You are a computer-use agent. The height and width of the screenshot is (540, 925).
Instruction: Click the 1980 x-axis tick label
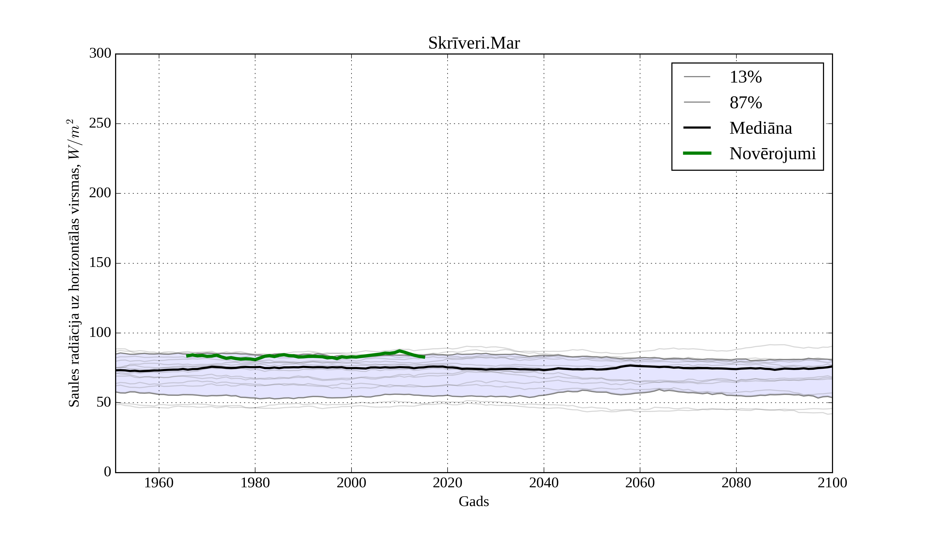pyautogui.click(x=255, y=483)
